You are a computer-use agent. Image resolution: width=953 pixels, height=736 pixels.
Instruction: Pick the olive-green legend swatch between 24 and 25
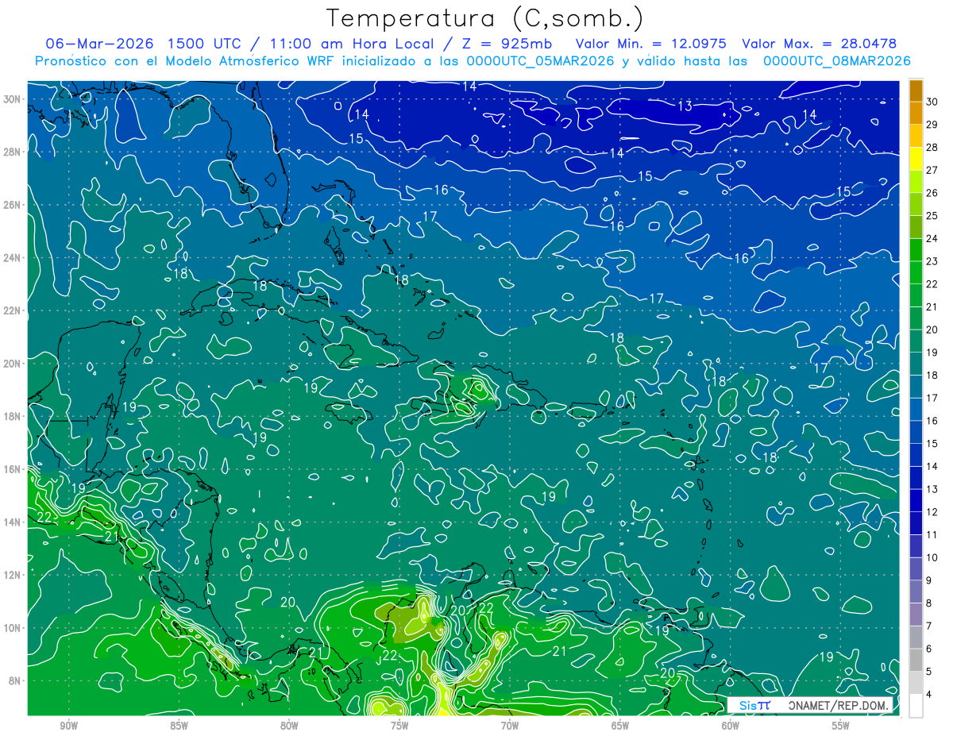[916, 227]
